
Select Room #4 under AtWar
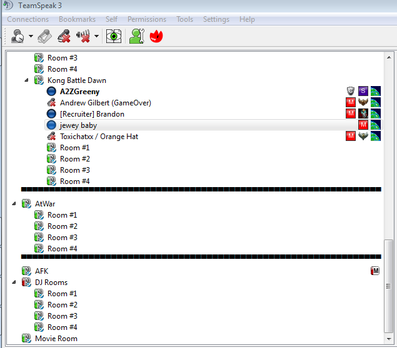coord(62,248)
